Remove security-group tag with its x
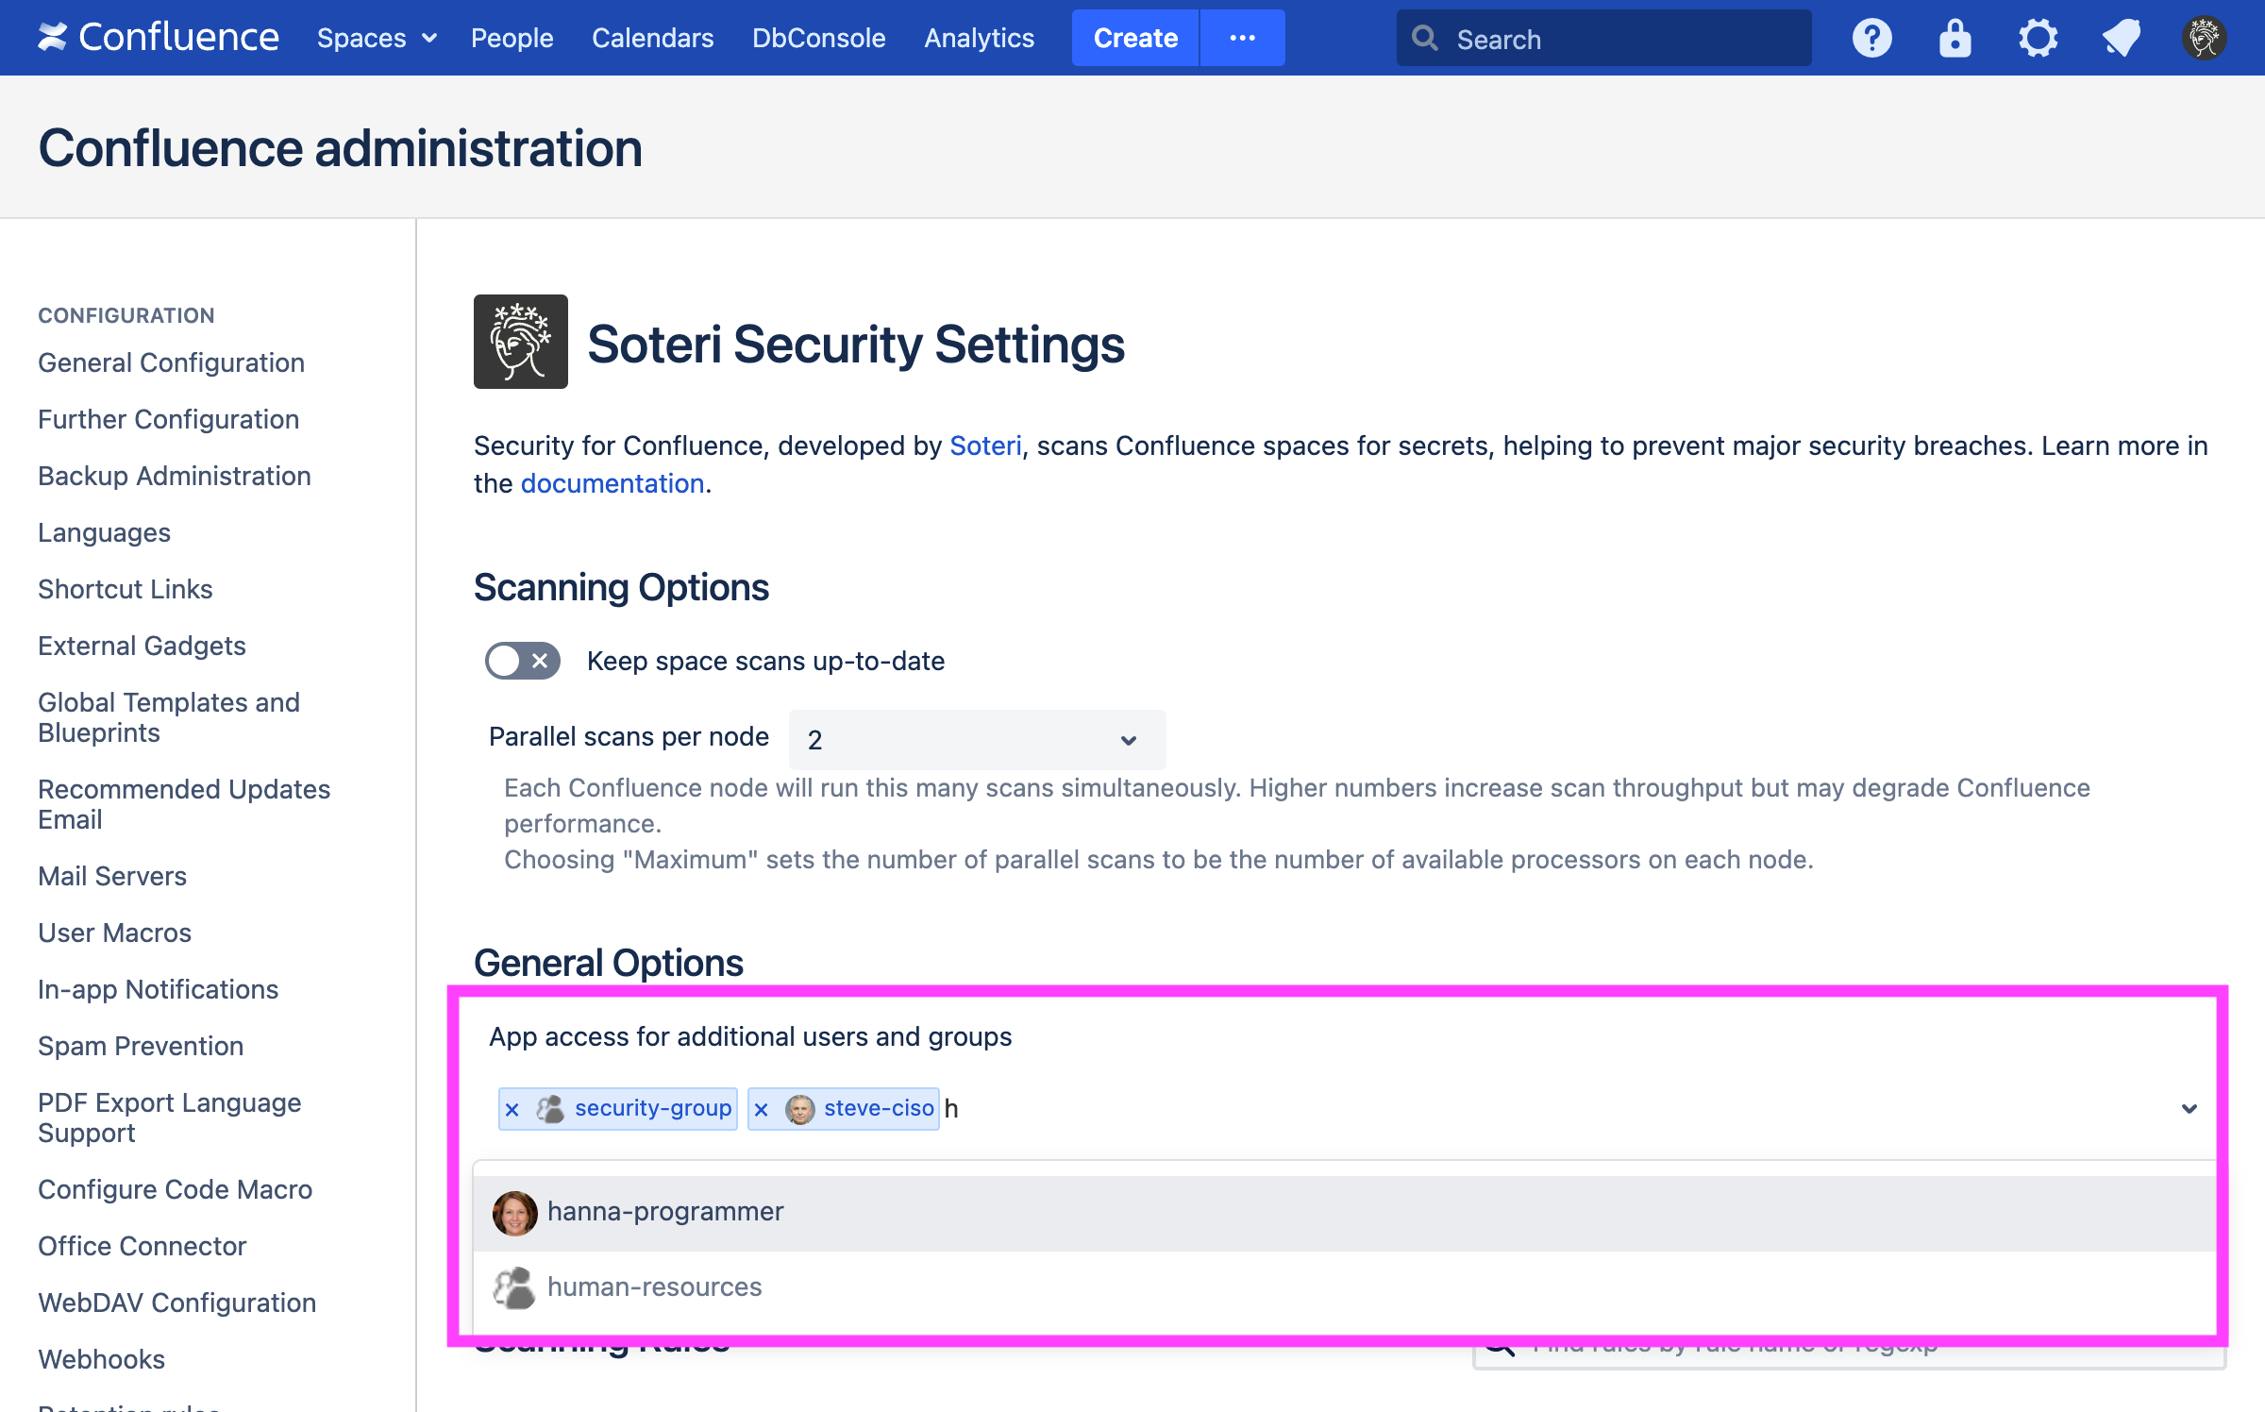This screenshot has width=2265, height=1412. pos(512,1109)
